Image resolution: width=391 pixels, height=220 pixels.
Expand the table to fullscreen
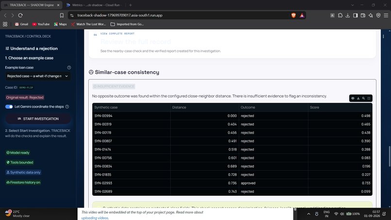369,98
